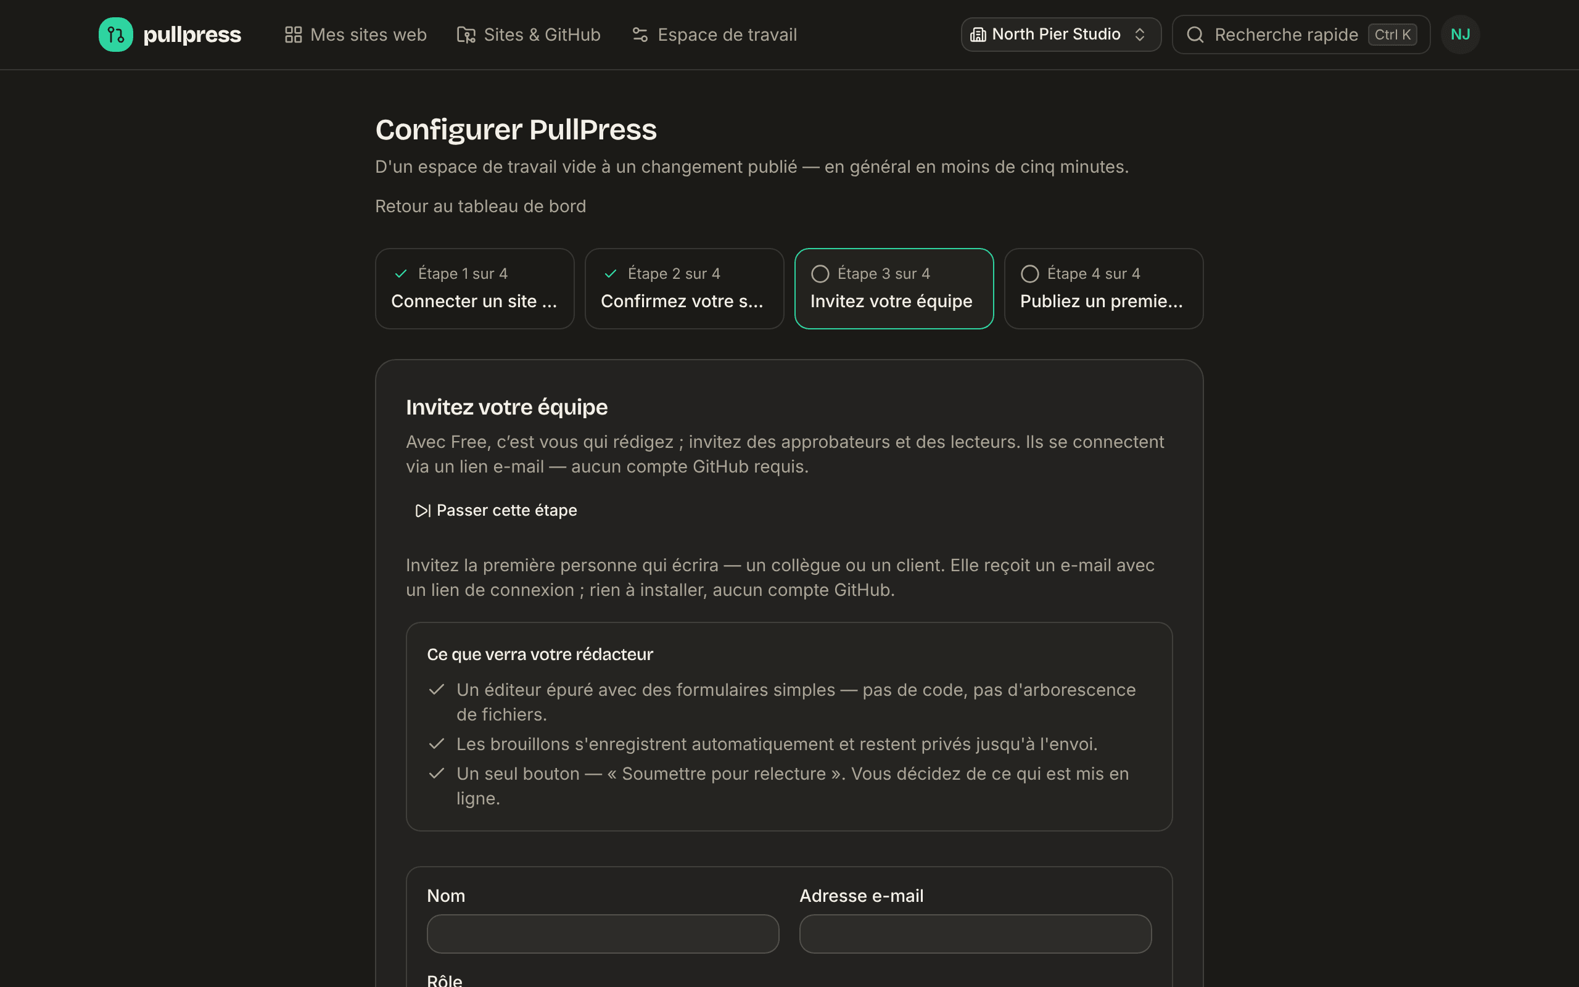Select Étape 3 Invitez votre équipe step
Image resolution: width=1579 pixels, height=987 pixels.
[x=894, y=289]
